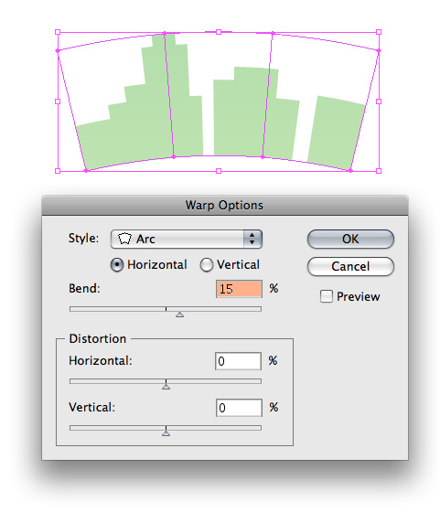Viewport: 440px width, 512px height.
Task: Click the Arc warp style icon
Action: 124,239
